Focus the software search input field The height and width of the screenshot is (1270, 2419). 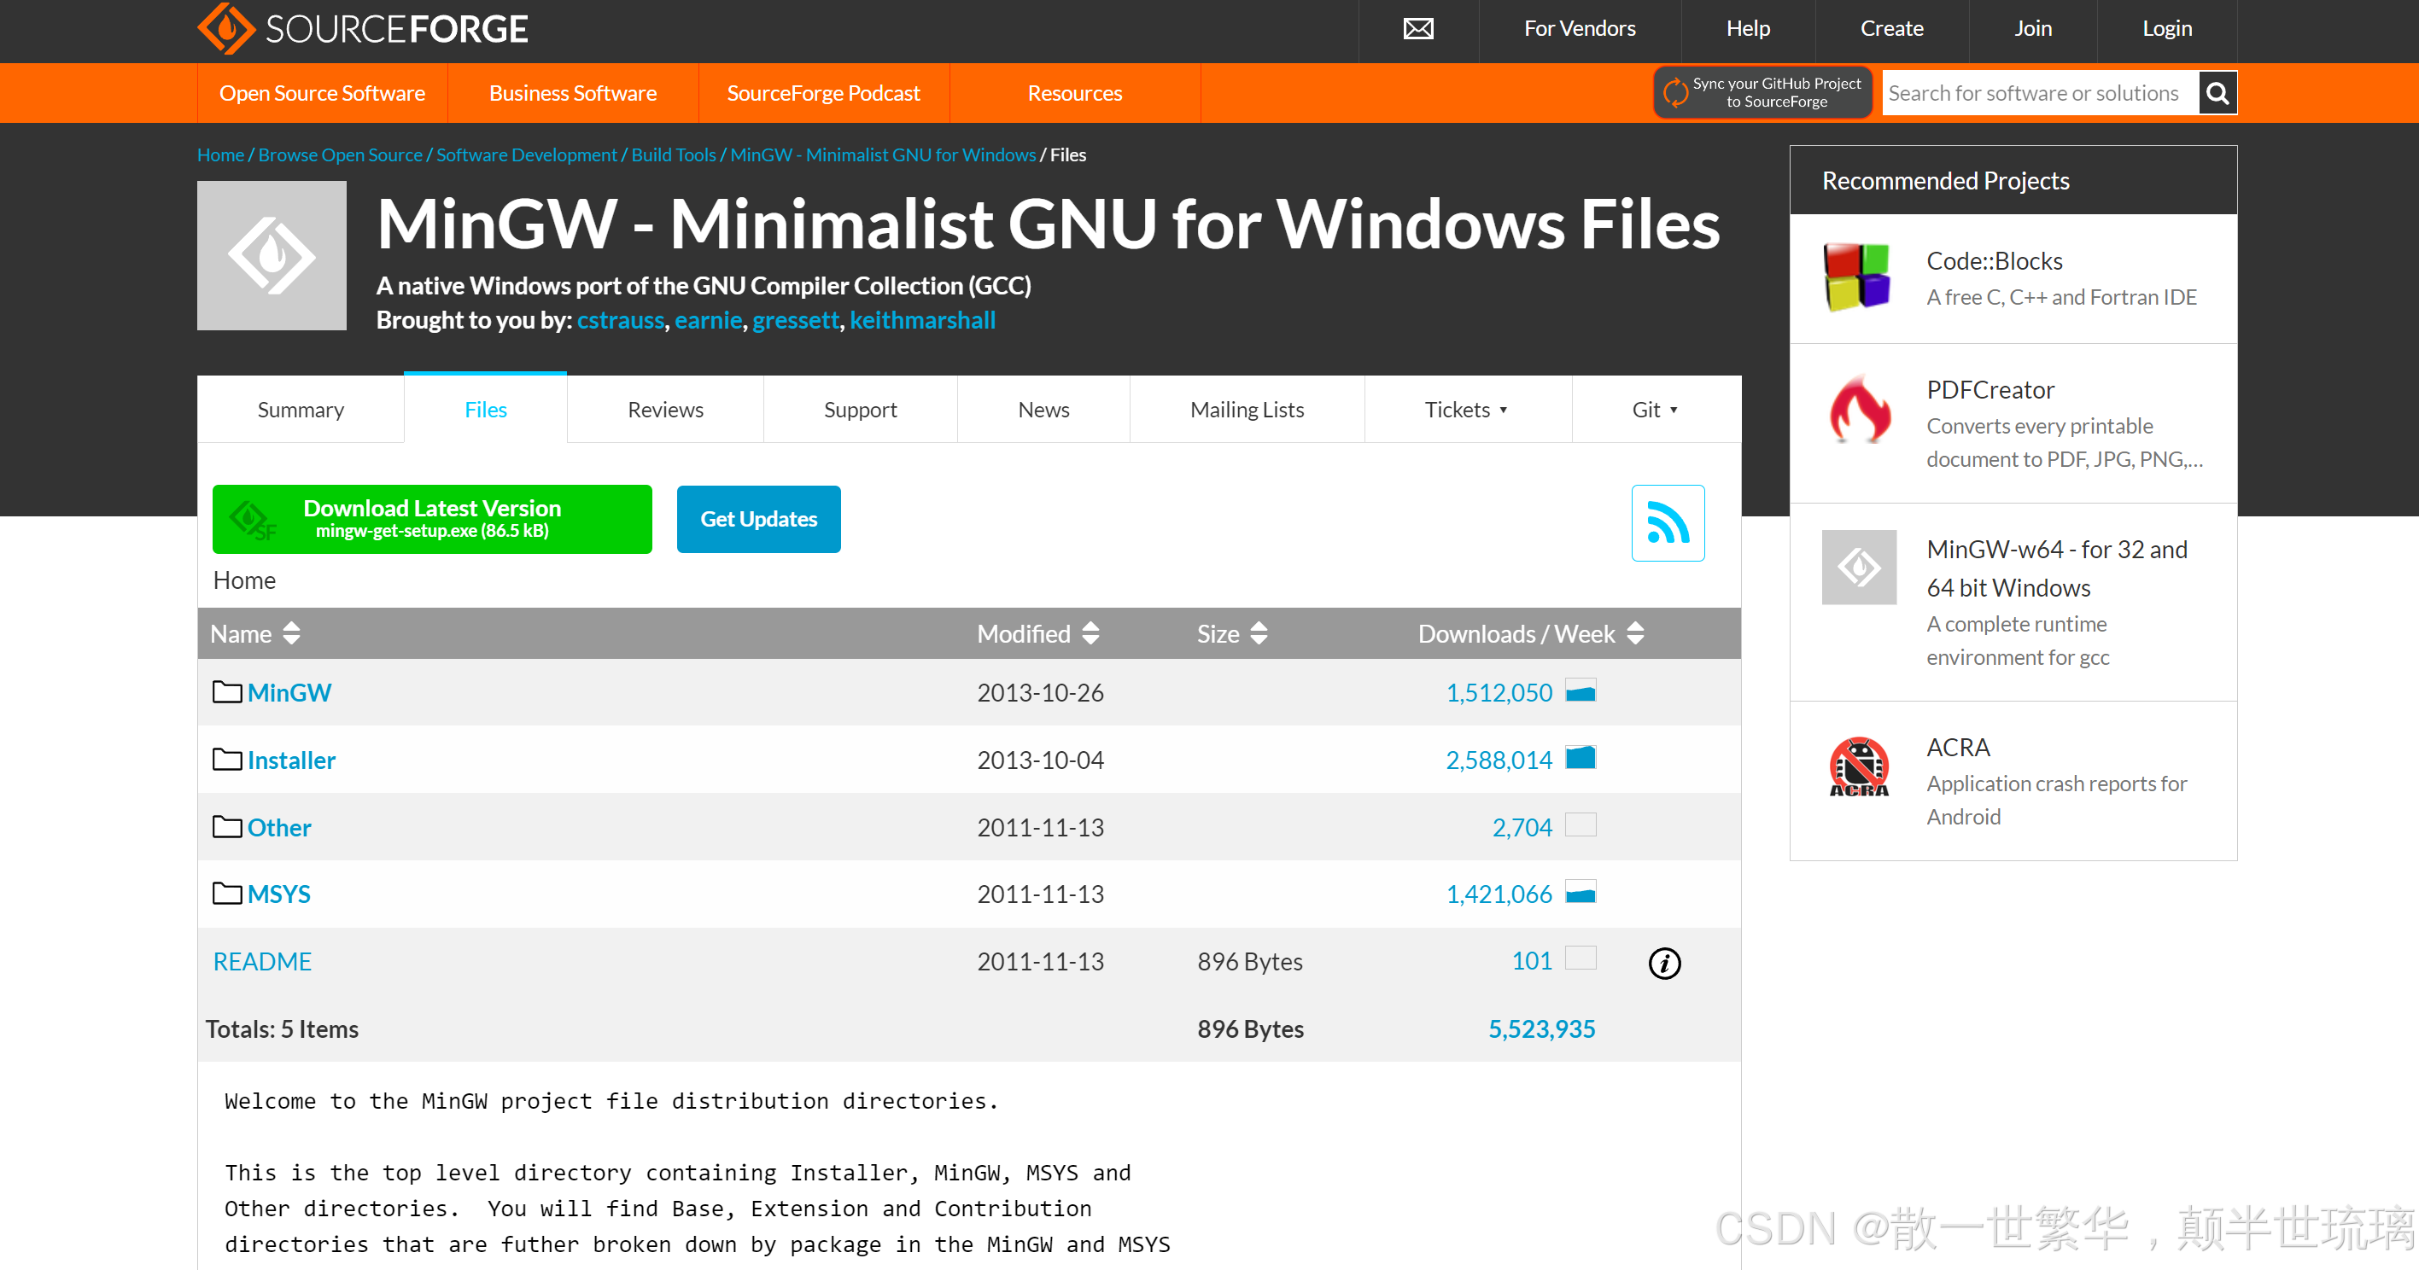tap(2040, 93)
